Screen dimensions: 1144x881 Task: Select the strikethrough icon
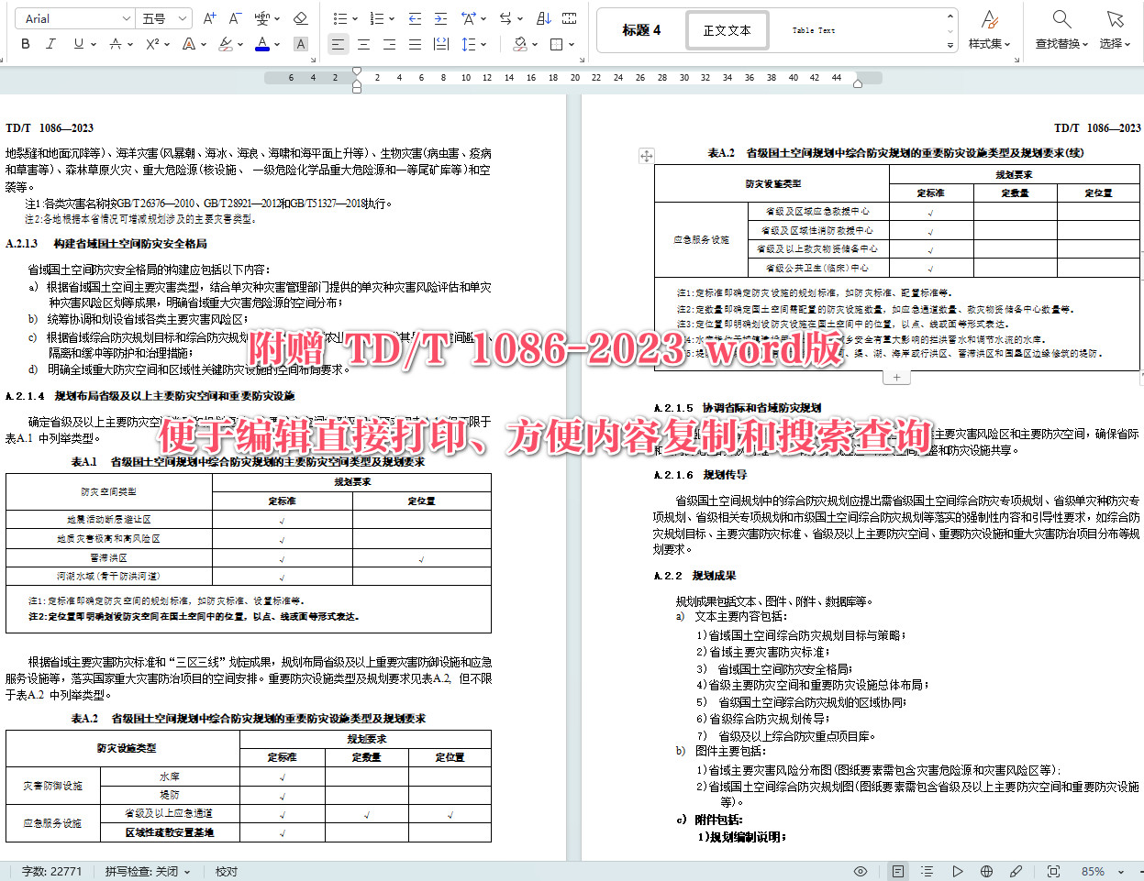pos(116,43)
